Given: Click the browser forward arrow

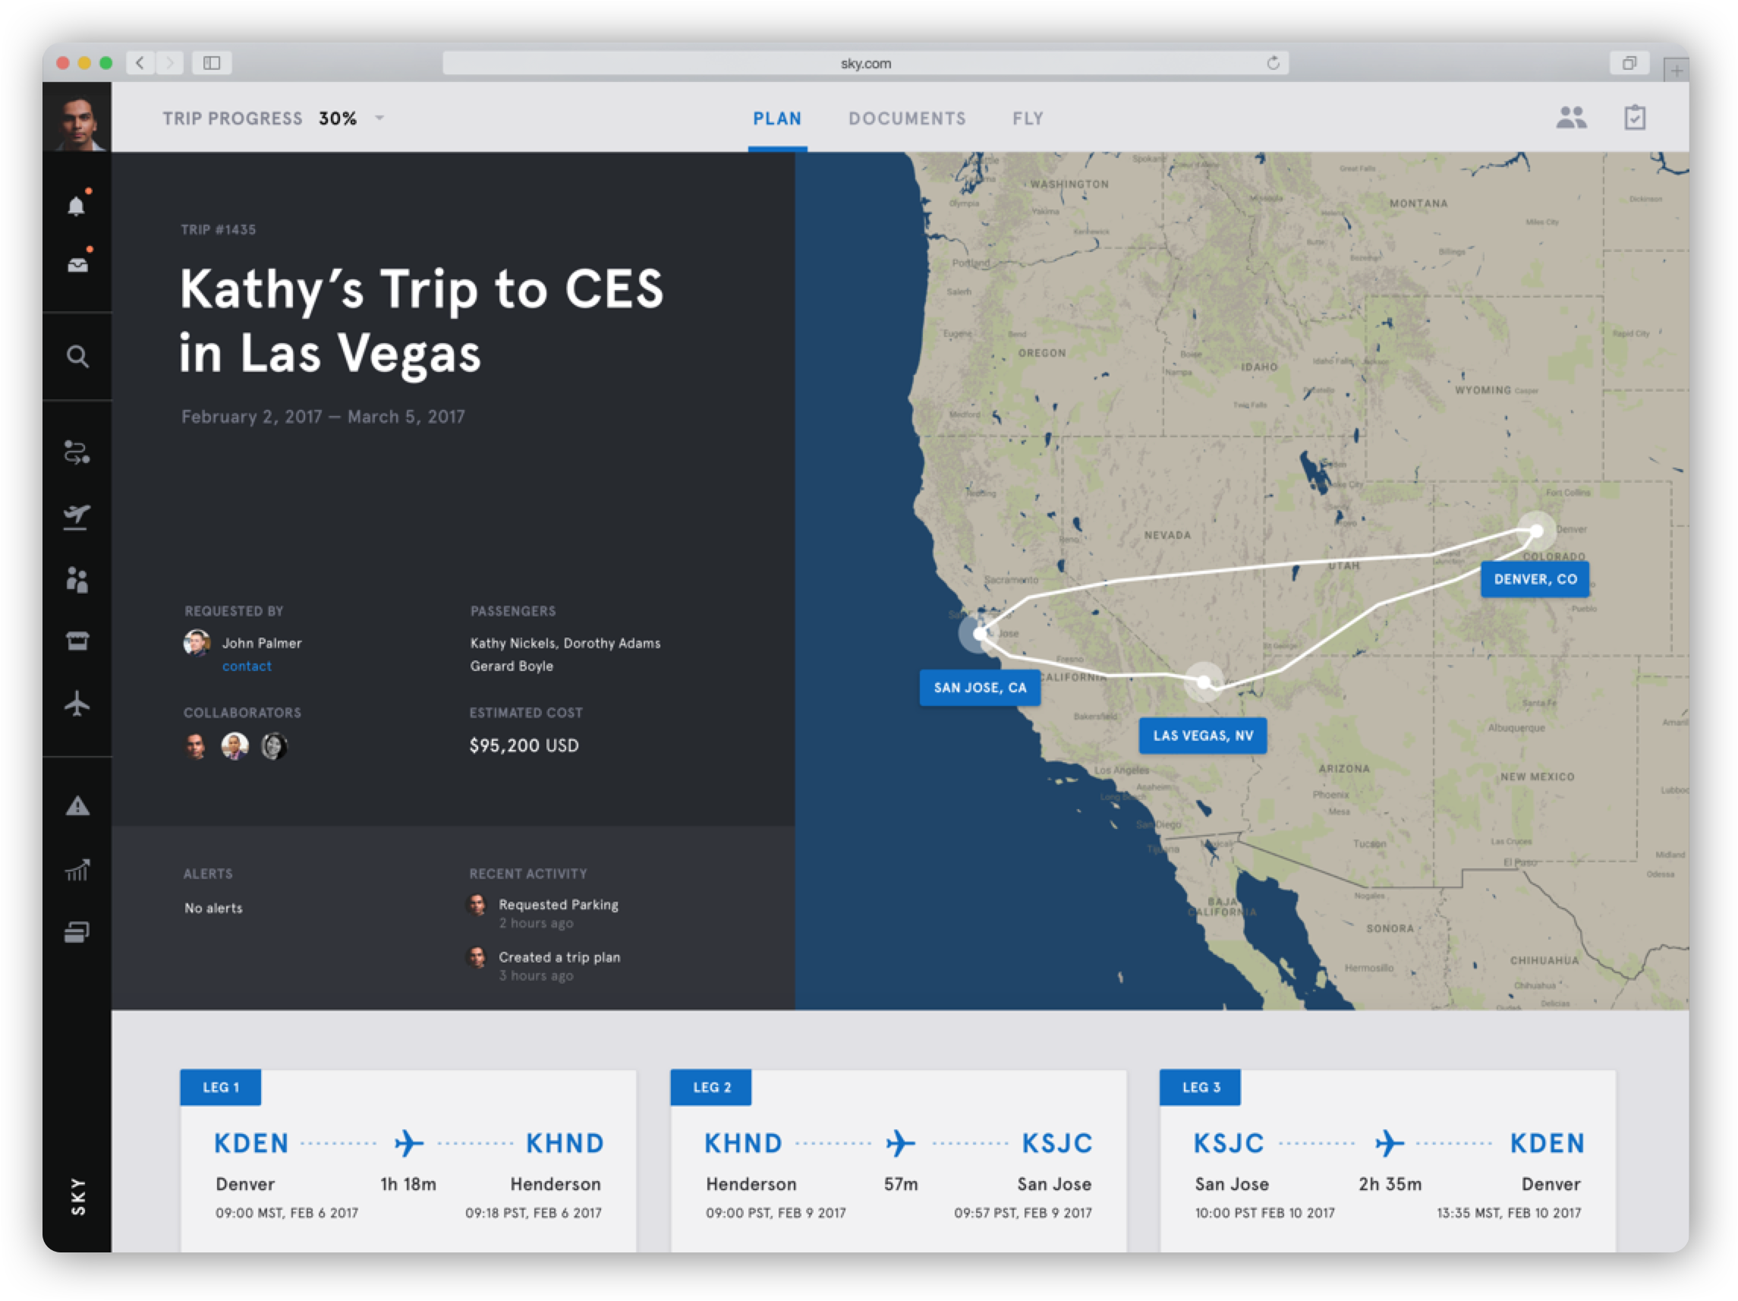Looking at the screenshot, I should 170,63.
